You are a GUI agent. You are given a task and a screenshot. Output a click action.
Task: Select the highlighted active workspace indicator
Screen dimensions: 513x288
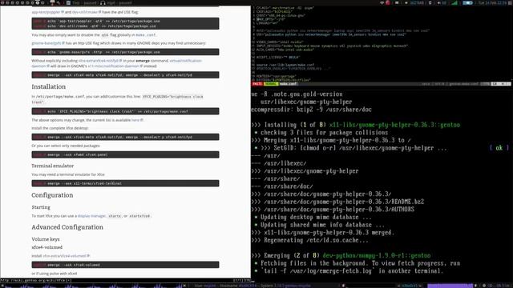pos(38,2)
